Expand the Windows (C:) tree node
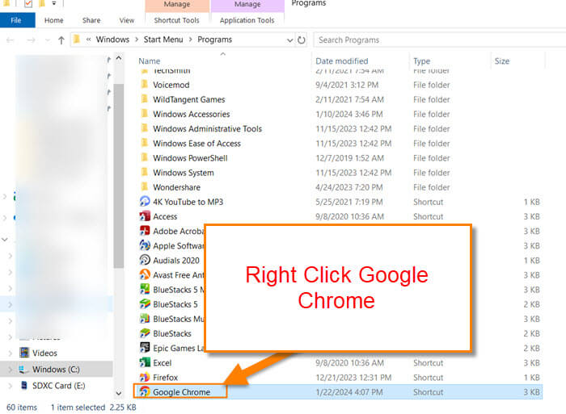This screenshot has width=566, height=414. (x=10, y=370)
